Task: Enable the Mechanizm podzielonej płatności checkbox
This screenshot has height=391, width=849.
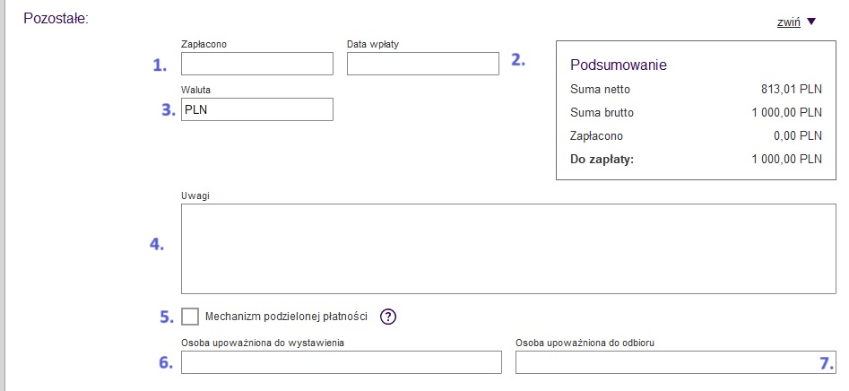Action: (x=190, y=317)
